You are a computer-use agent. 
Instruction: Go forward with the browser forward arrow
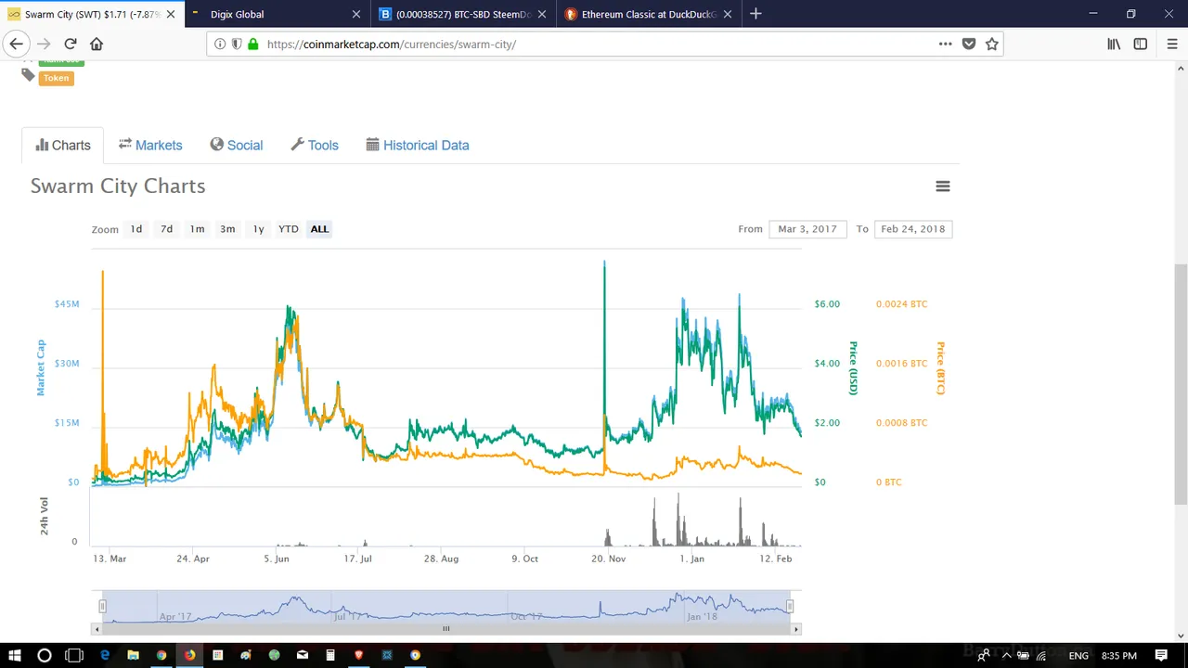44,44
